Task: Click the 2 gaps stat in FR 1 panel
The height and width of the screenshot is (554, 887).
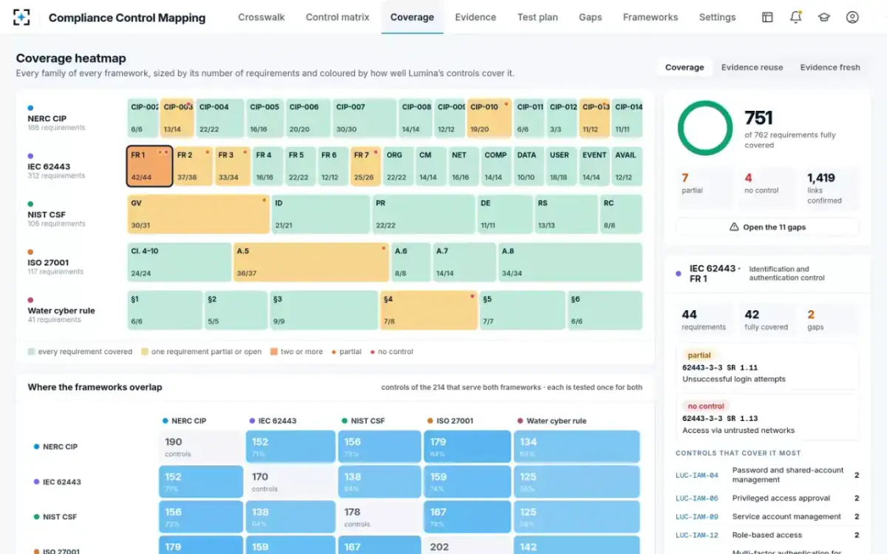Action: coord(830,319)
